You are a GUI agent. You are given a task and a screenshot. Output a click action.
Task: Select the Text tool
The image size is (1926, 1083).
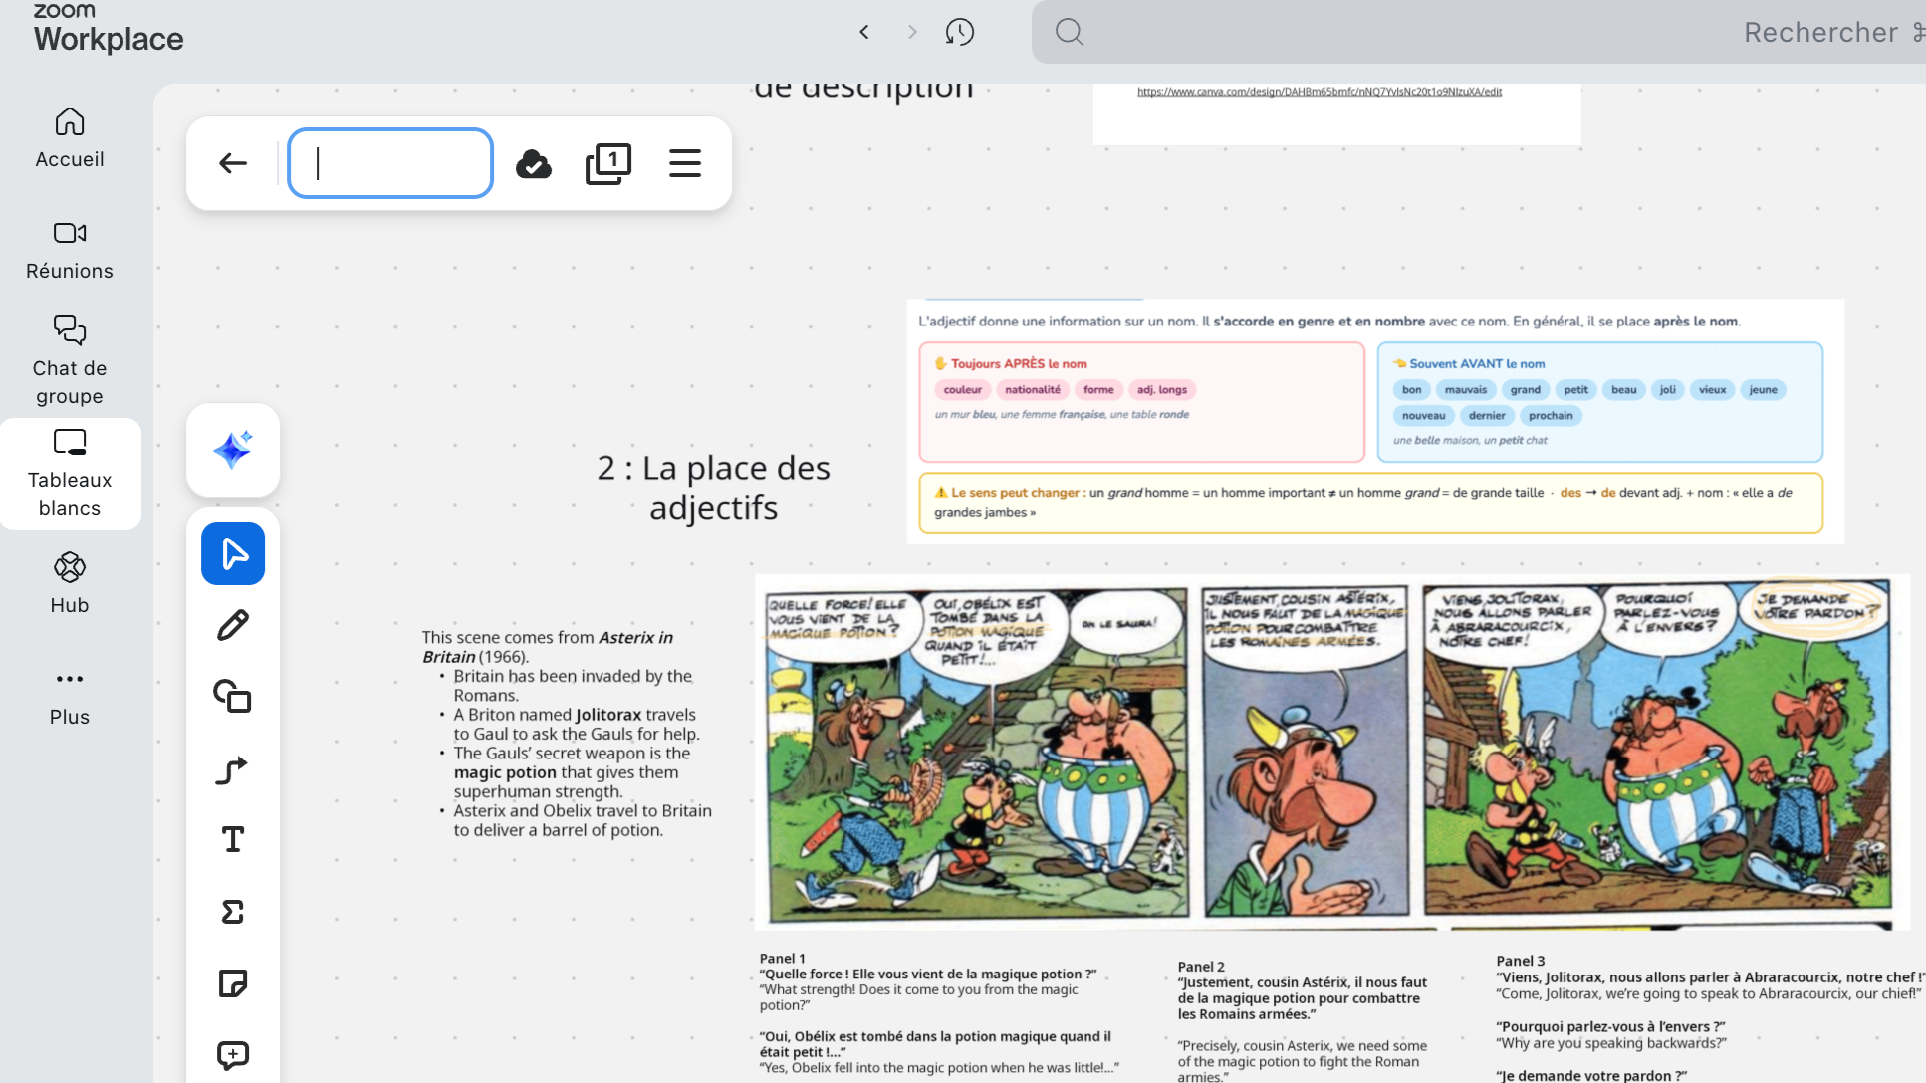point(232,840)
